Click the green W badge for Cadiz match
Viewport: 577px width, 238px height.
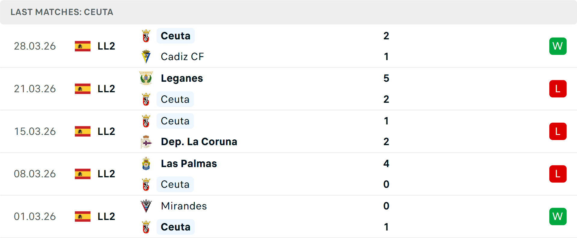click(x=558, y=46)
